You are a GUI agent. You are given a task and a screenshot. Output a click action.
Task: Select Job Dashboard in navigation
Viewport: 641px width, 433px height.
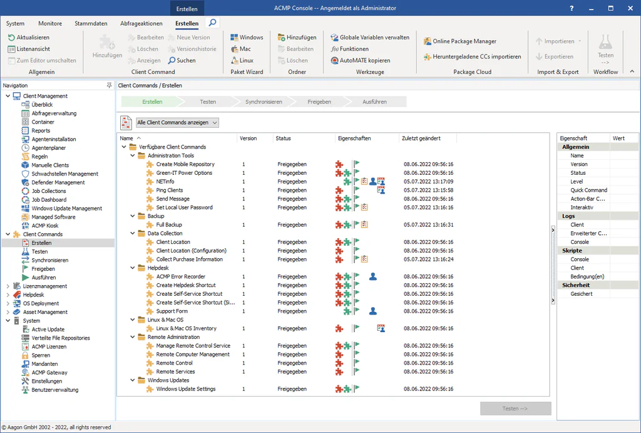(49, 200)
